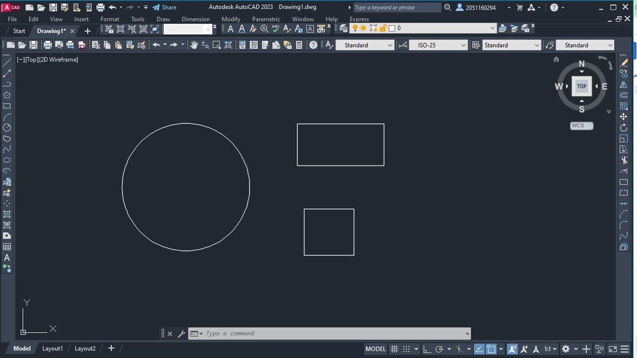The width and height of the screenshot is (637, 358).
Task: Switch to the Layout1 tab
Action: click(53, 348)
